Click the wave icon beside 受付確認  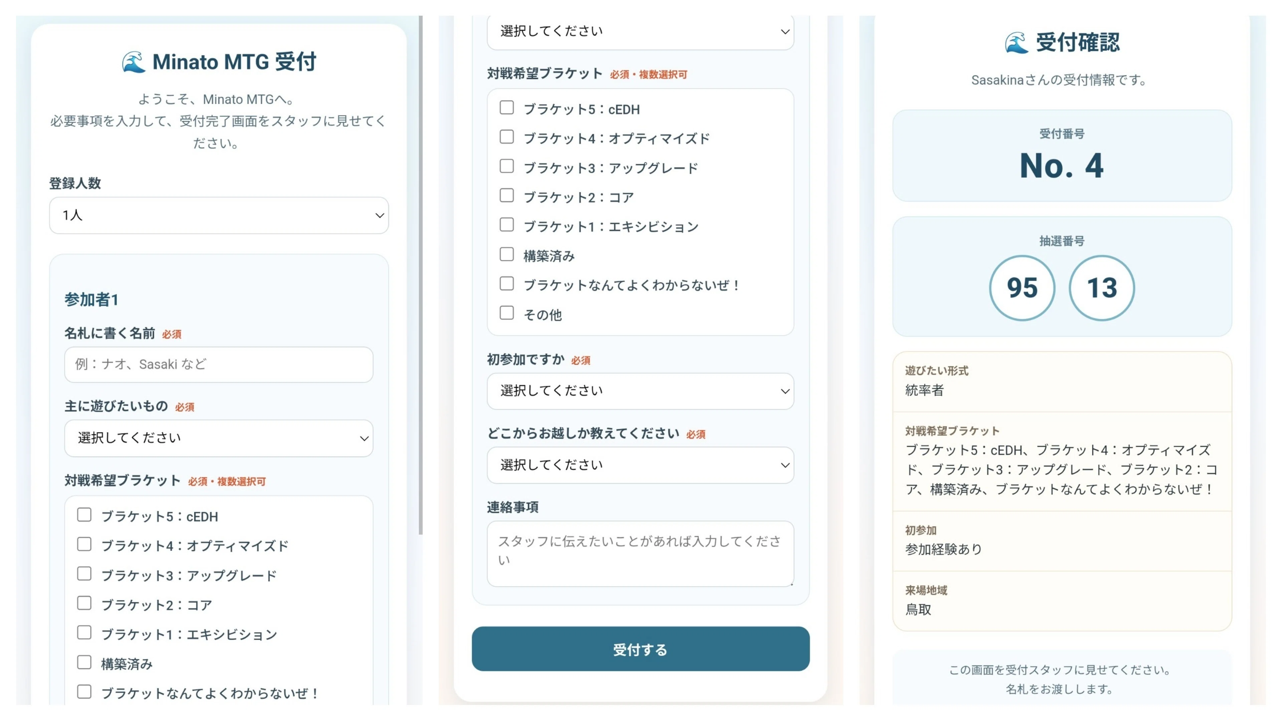[x=1016, y=42]
